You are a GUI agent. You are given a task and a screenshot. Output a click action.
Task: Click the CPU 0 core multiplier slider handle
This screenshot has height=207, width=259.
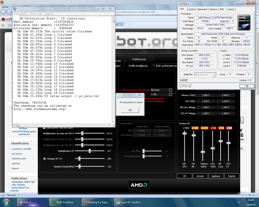(82, 133)
